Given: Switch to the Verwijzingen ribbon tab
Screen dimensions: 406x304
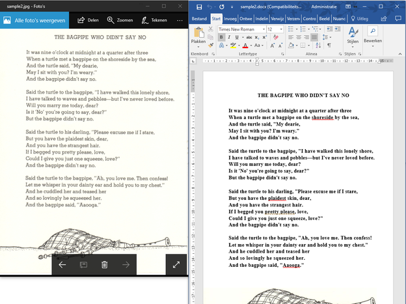Looking at the screenshot, I should click(x=277, y=19).
